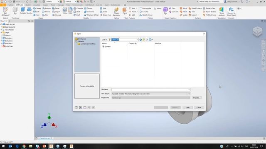The height and width of the screenshot is (149, 266).
Task: Click the Search Help & Commands box
Action: 210,2
